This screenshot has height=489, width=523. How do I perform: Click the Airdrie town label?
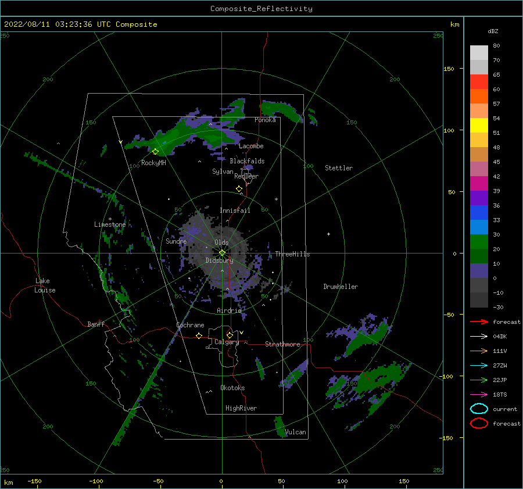pyautogui.click(x=229, y=310)
